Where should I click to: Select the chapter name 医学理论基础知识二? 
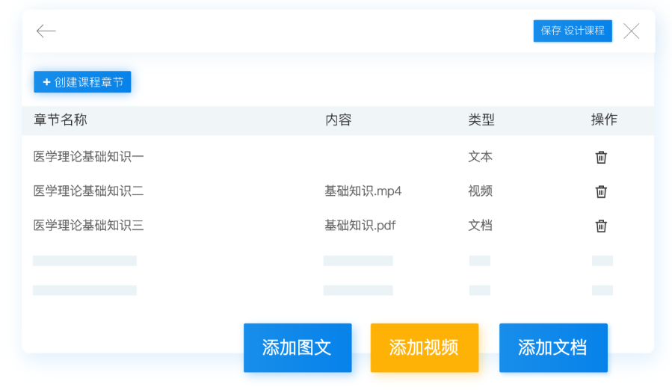coord(88,191)
